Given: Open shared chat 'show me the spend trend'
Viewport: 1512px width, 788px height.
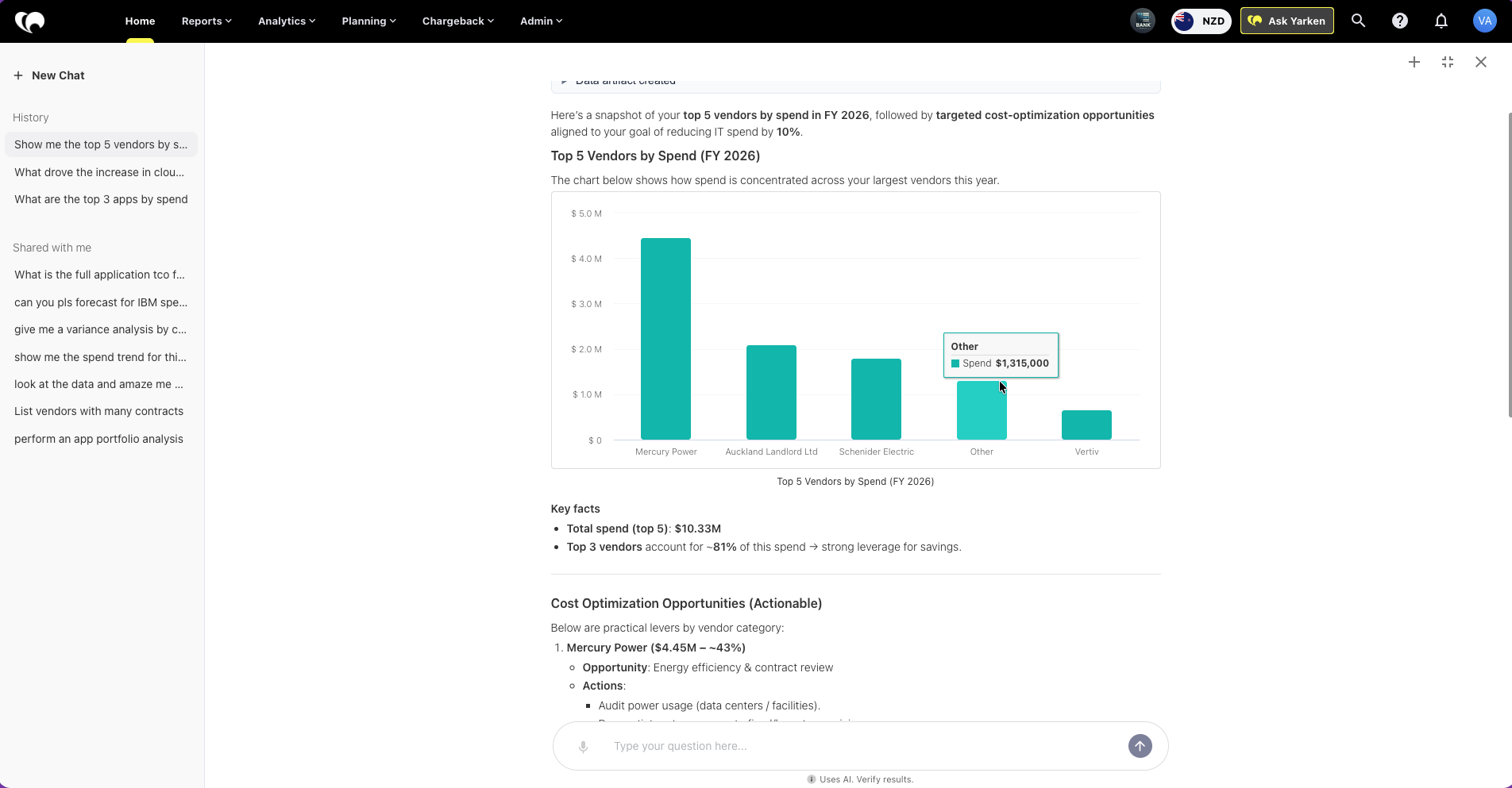Looking at the screenshot, I should tap(101, 357).
